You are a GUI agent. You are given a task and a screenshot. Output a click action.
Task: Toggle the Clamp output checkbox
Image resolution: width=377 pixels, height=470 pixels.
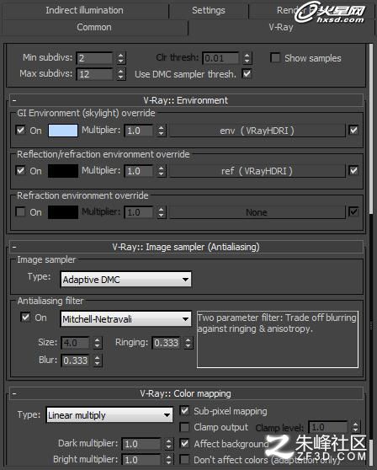click(184, 427)
